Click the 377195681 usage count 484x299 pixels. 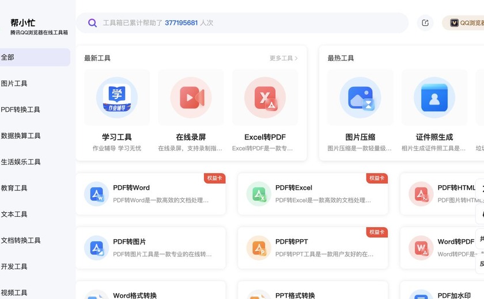pyautogui.click(x=181, y=23)
